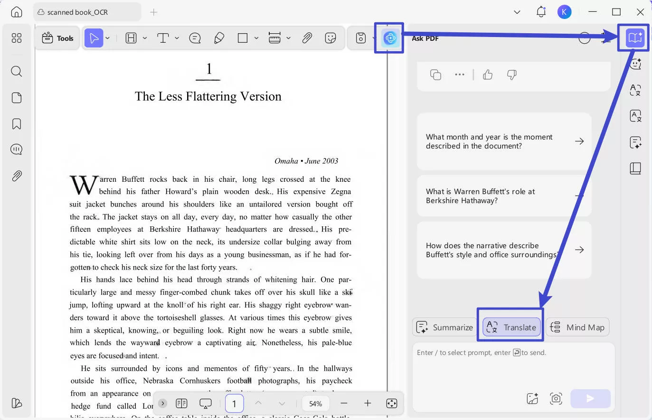Screen dimensions: 652x420
Task: Go to the Home screen icon
Action: [17, 12]
